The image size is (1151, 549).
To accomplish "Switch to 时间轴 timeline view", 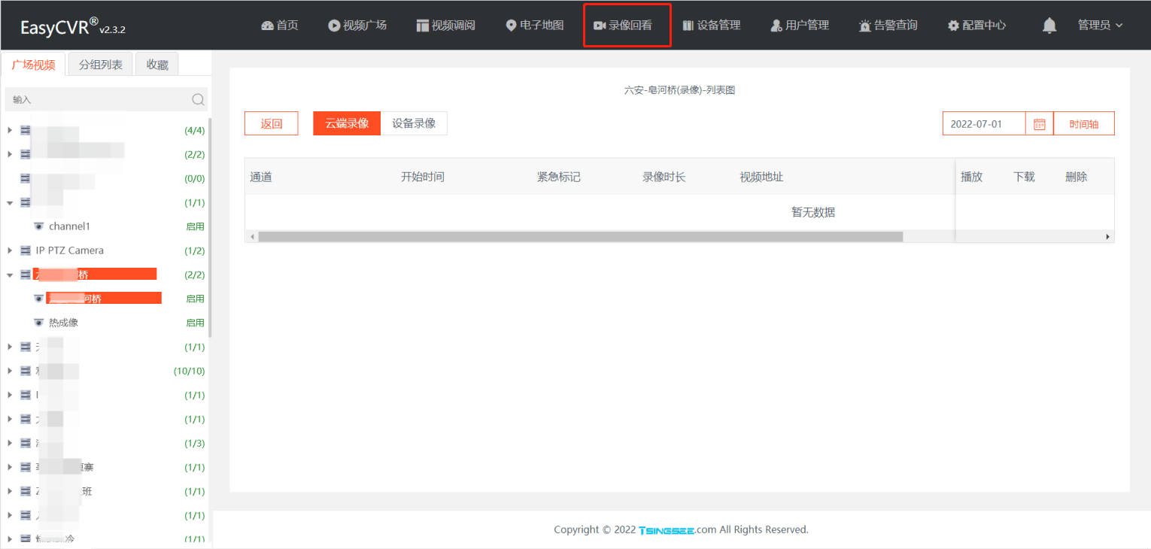I will coord(1084,124).
